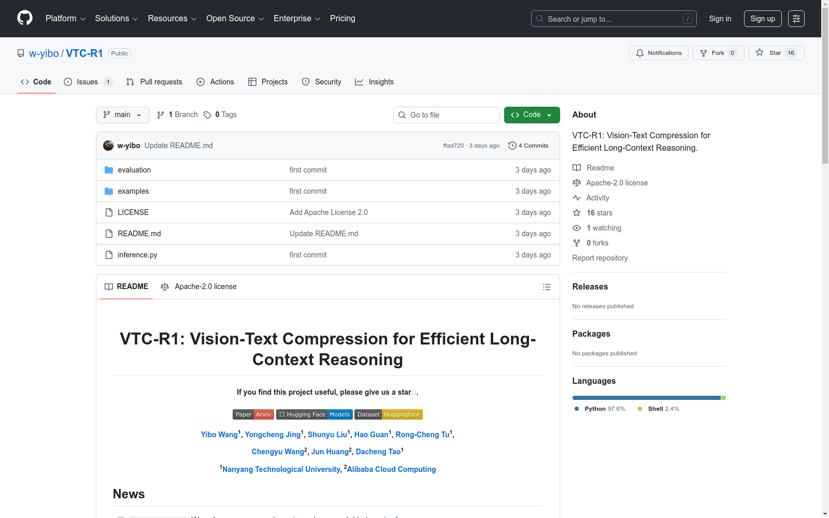Viewport: 829px width, 518px height.
Task: Click Report repository link
Action: [600, 258]
